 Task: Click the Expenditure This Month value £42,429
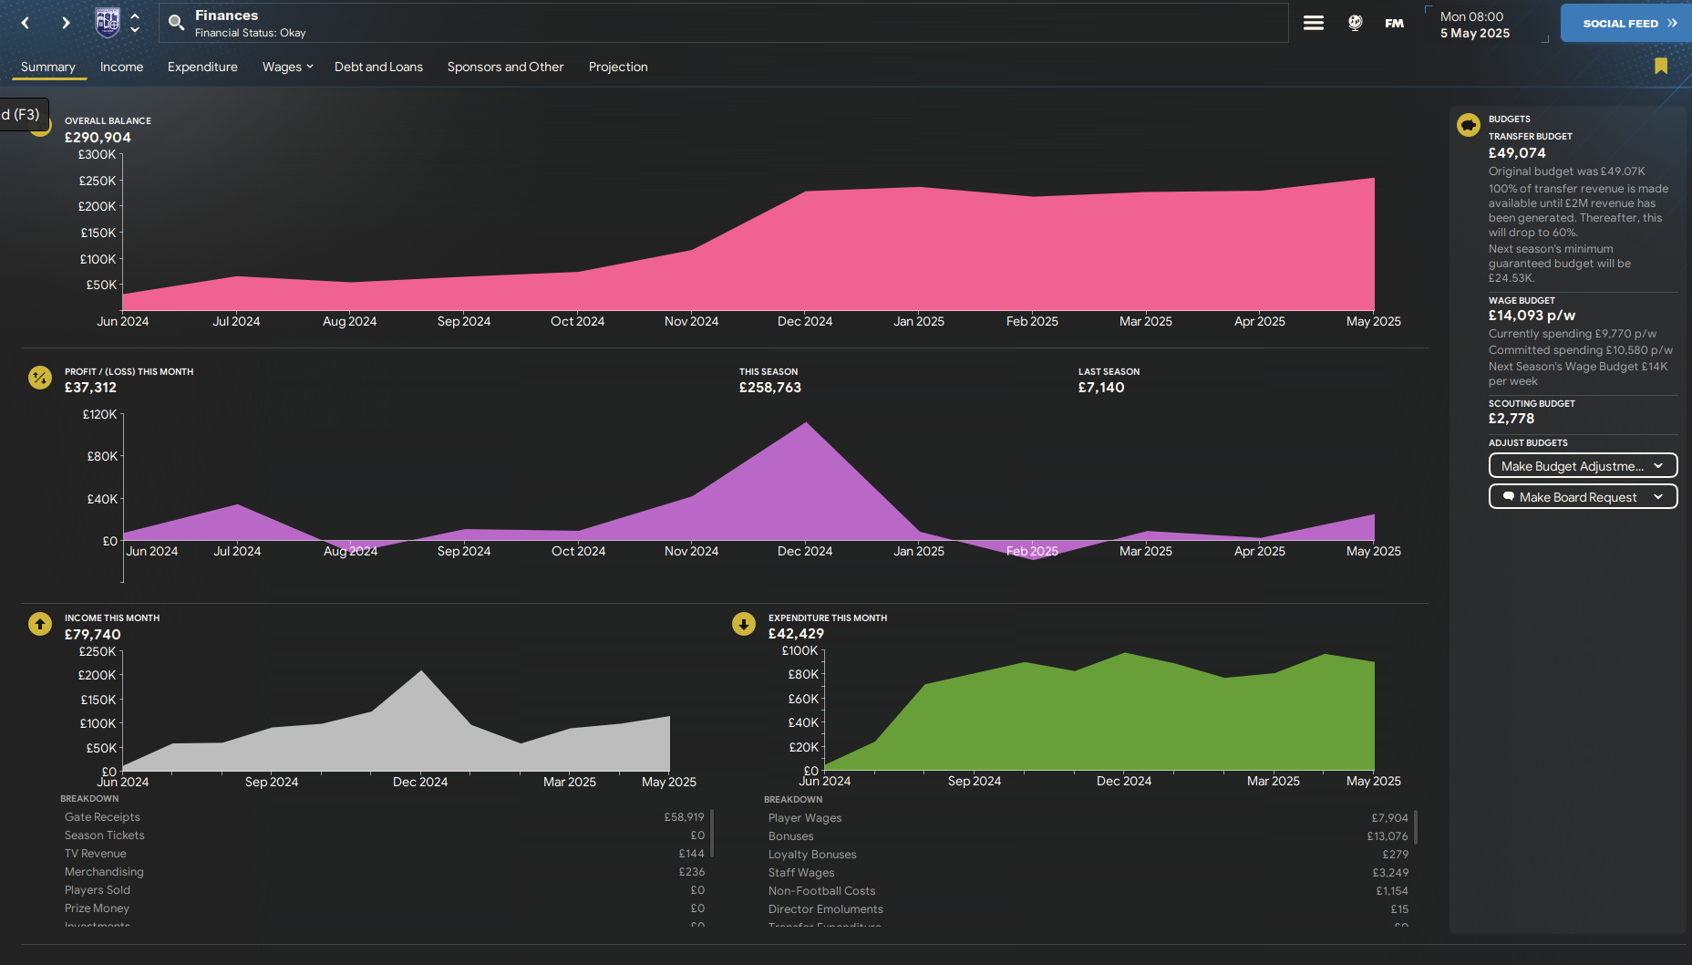pyautogui.click(x=796, y=634)
